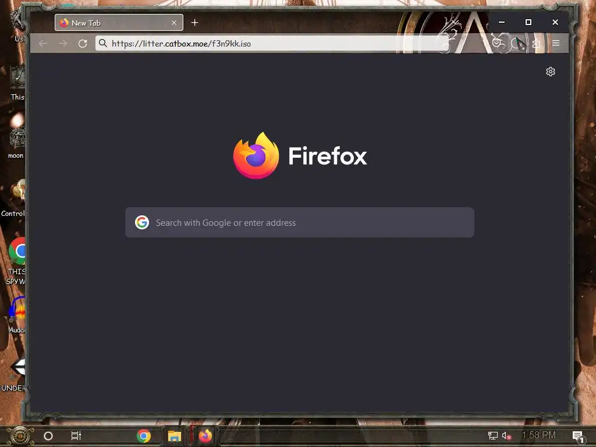Select the Chrome desktop shortcut
The image size is (596, 447).
tap(17, 261)
